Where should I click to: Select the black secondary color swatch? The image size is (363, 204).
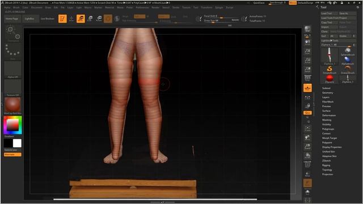pos(8,143)
